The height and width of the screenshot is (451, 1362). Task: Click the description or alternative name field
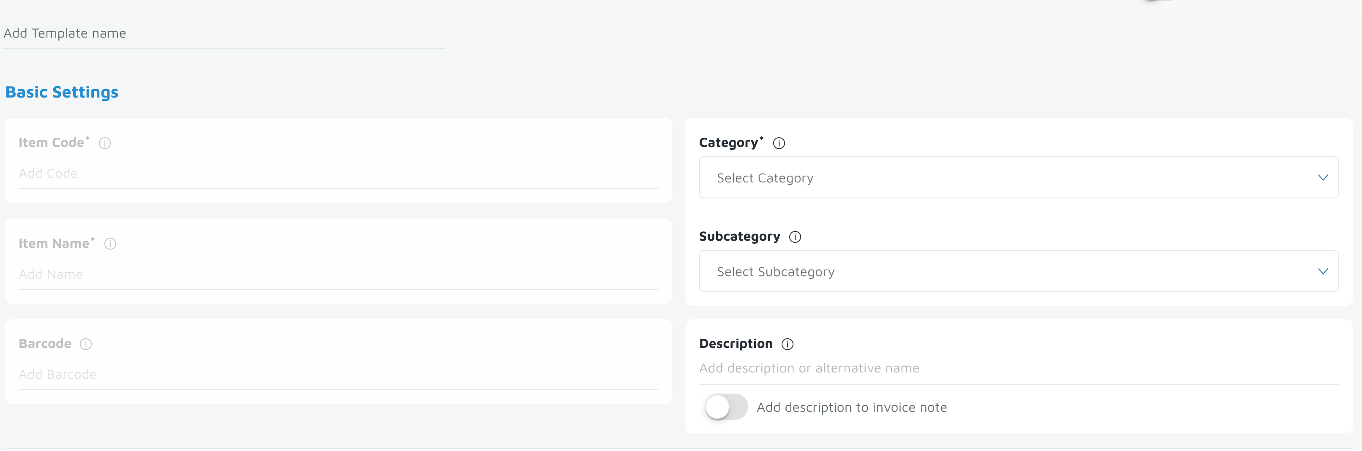pos(1018,369)
